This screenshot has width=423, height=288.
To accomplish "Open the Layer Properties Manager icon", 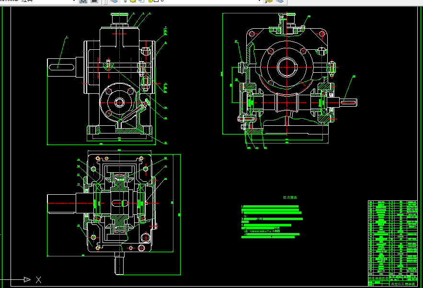I will tap(114, 1).
